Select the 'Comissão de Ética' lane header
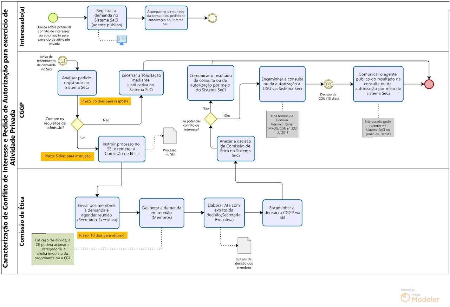Viewport: 450px width, 307px height. 22,221
